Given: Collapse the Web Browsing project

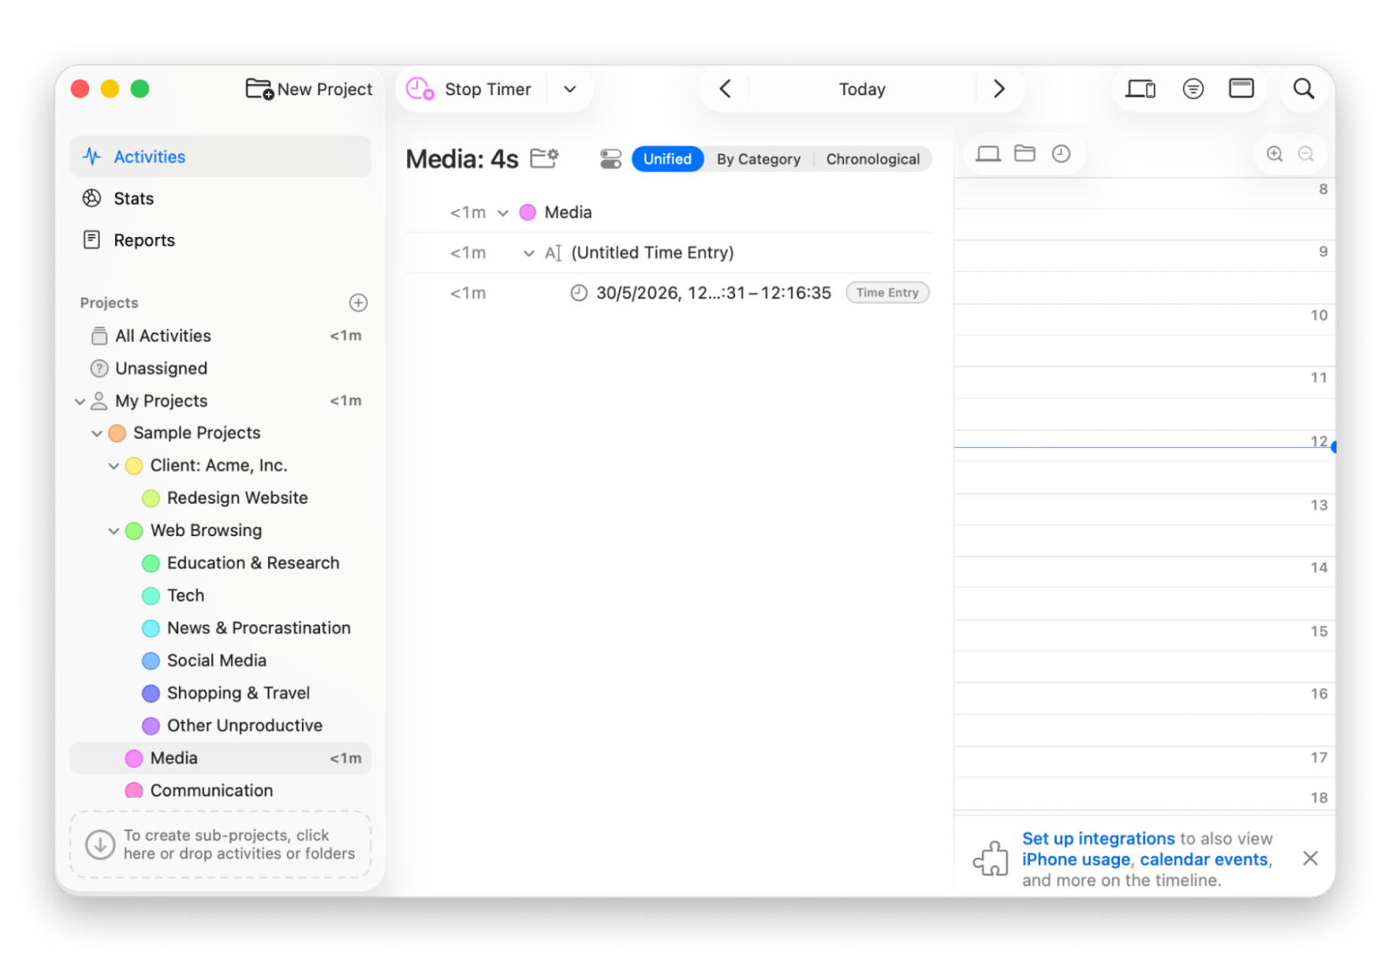Looking at the screenshot, I should (x=114, y=531).
